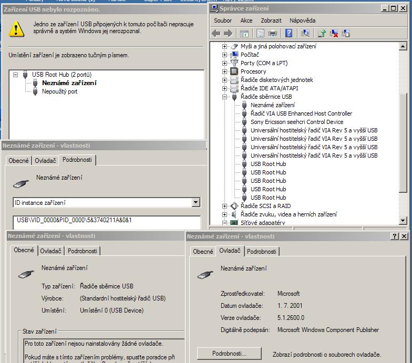This screenshot has height=363, width=412.
Task: Click the Update driver toolbar icon with green arrow
Action: tap(322, 34)
